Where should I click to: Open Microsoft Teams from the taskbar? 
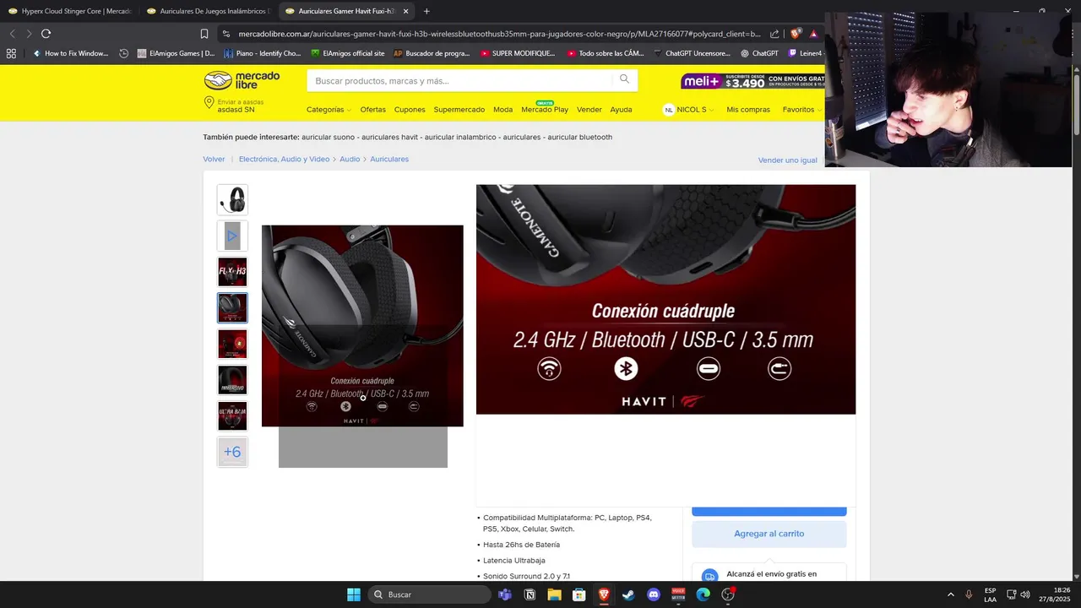[505, 594]
